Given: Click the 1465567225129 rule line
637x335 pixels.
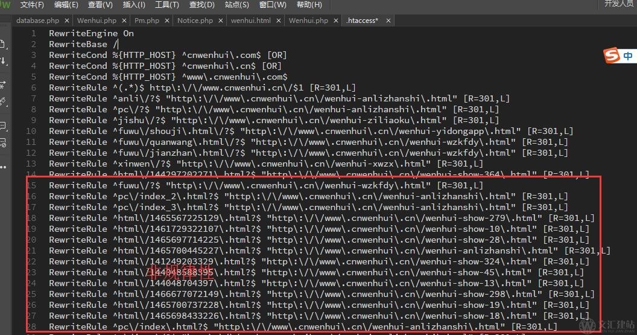Looking at the screenshot, I should click(x=322, y=218).
